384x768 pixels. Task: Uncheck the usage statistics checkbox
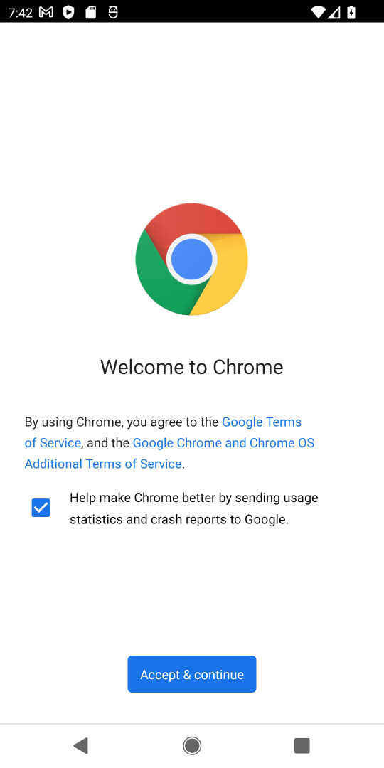41,508
